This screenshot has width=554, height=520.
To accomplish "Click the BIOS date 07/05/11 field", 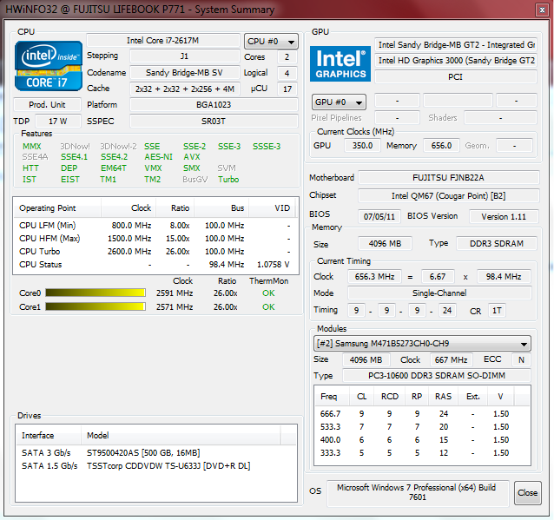I will coord(379,216).
